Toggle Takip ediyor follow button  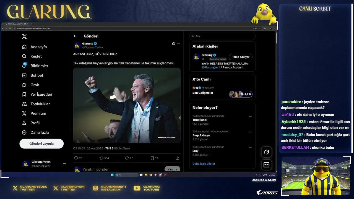[x=241, y=57]
